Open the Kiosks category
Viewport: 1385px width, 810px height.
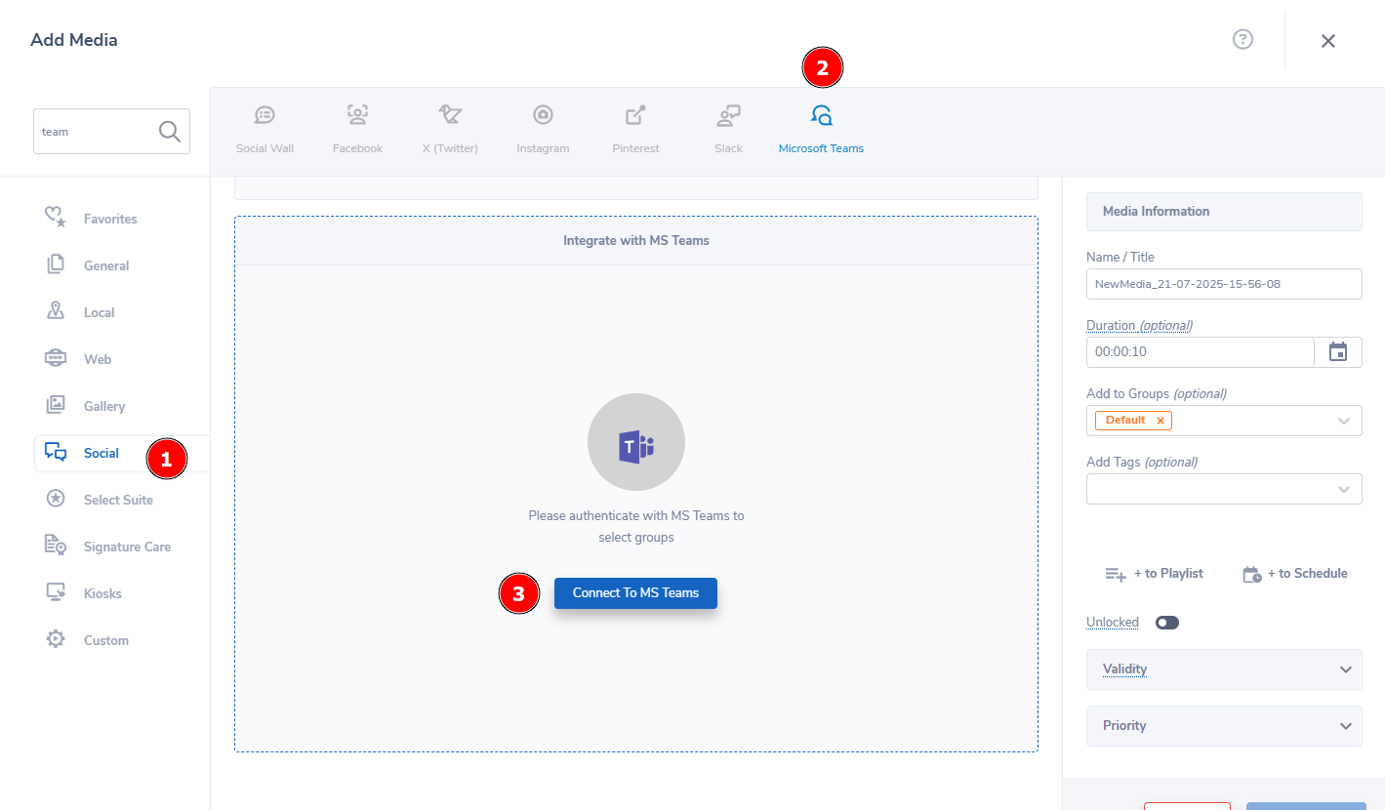[102, 593]
